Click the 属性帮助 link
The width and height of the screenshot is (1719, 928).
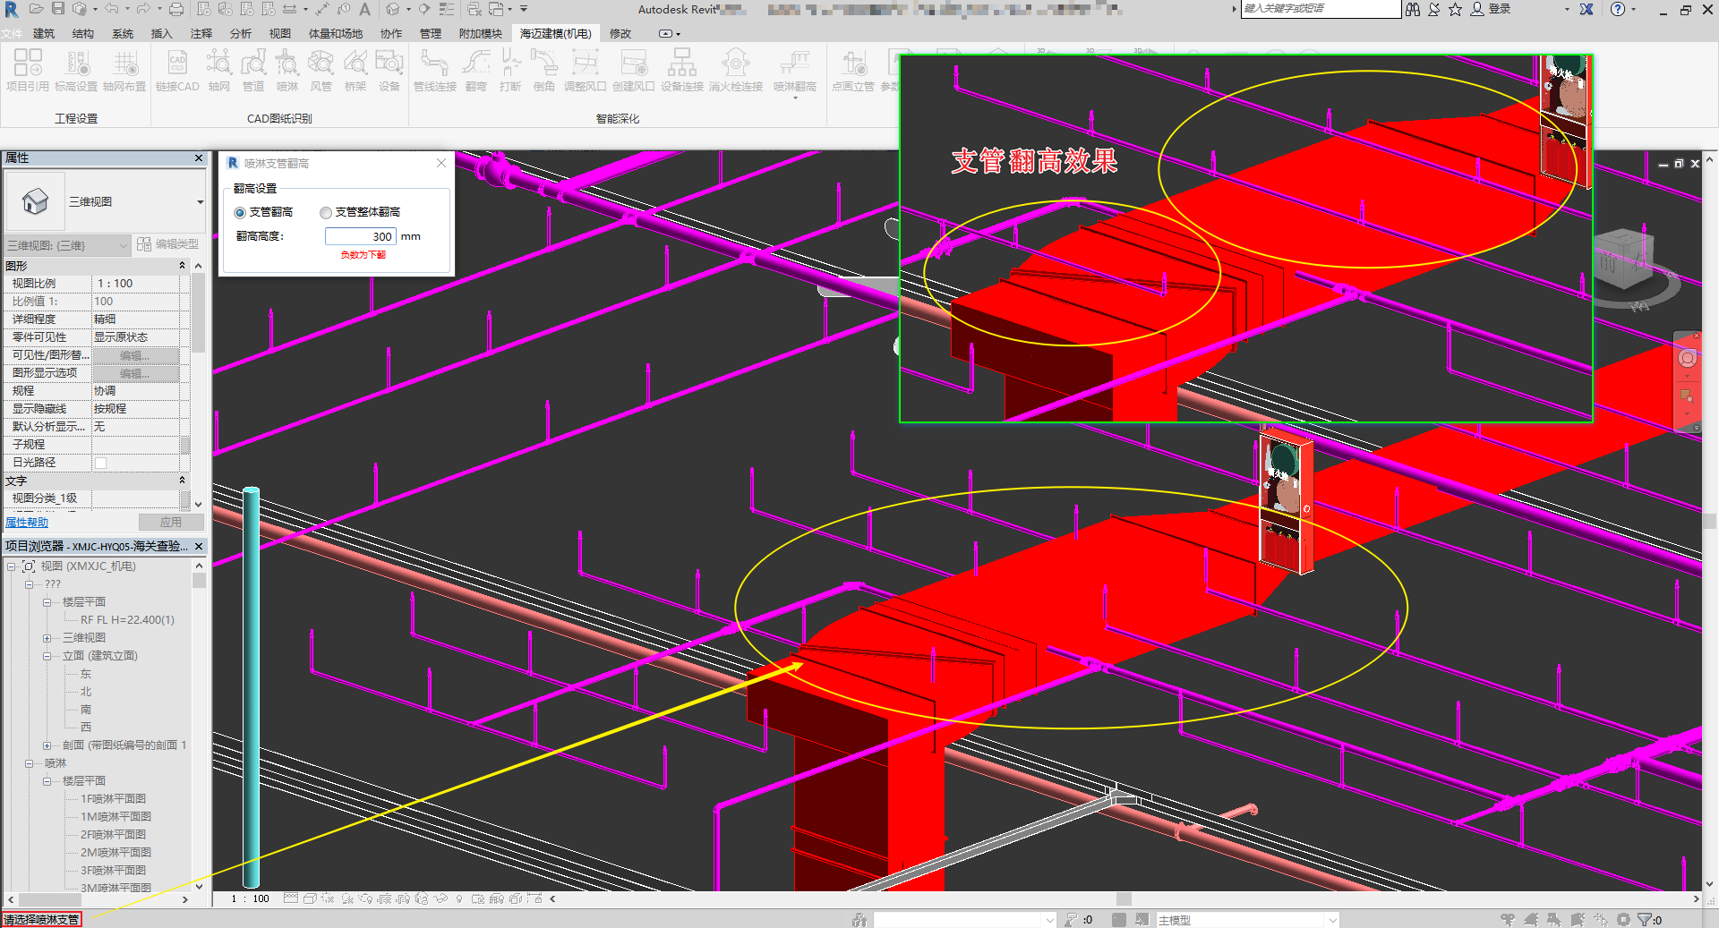coord(27,523)
